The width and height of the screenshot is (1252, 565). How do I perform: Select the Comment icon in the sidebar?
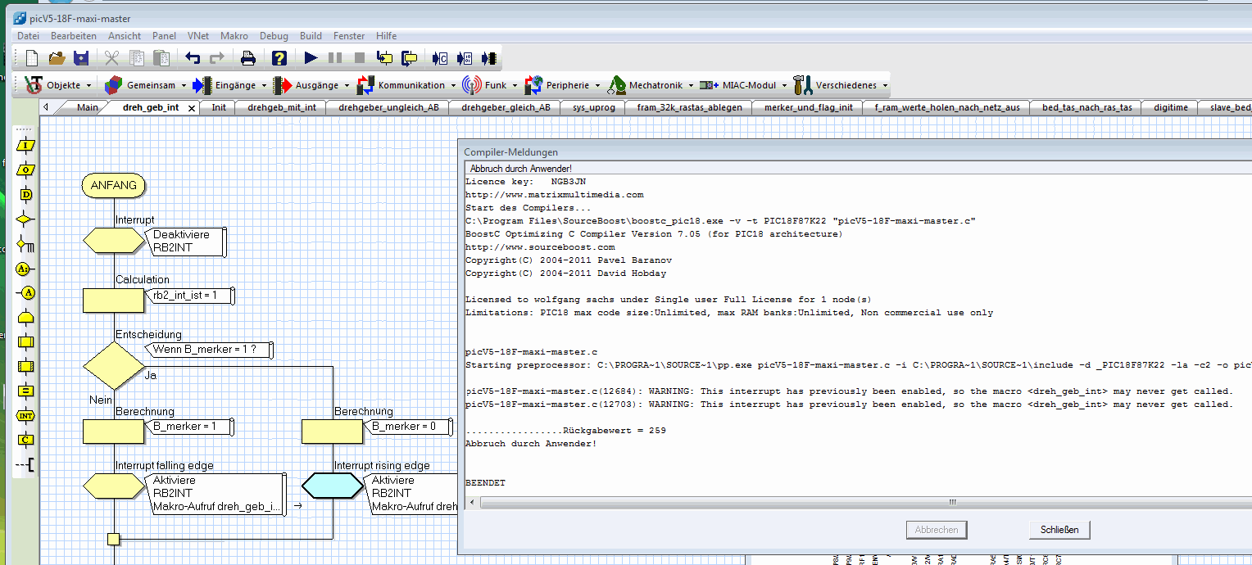tap(26, 465)
